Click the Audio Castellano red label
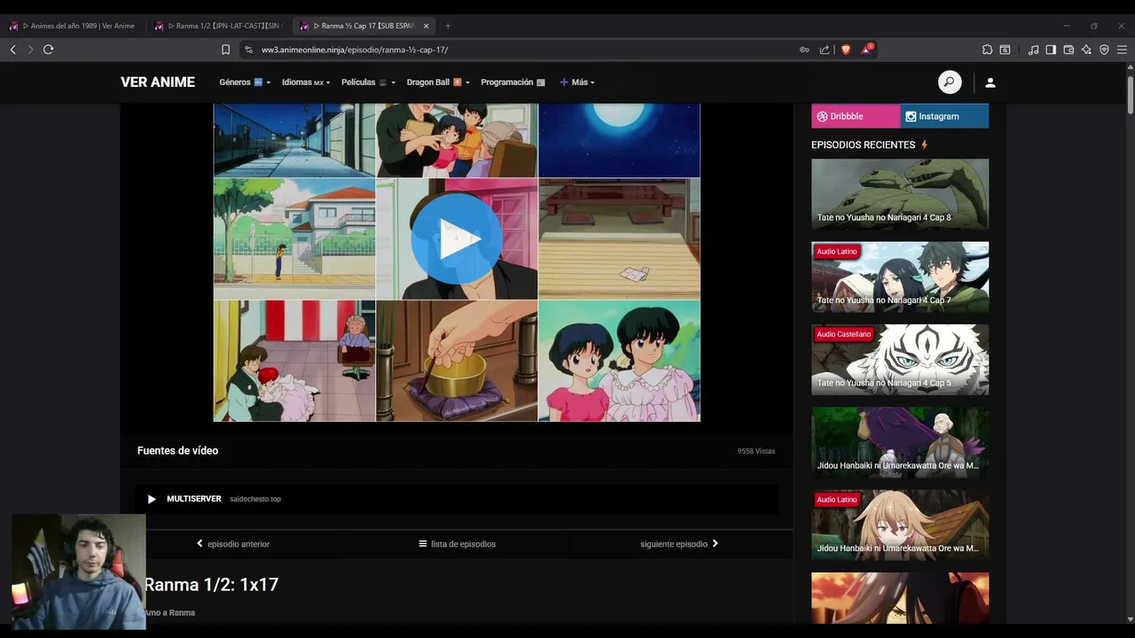 844,334
